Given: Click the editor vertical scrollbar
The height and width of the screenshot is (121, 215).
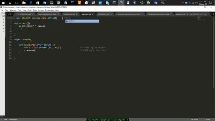Looking at the screenshot, I should coord(214,53).
